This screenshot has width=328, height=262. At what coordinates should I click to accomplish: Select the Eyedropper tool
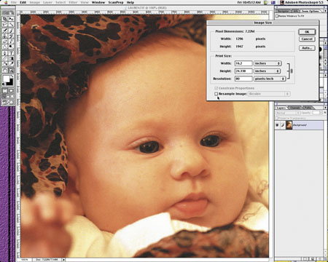(x=11, y=64)
